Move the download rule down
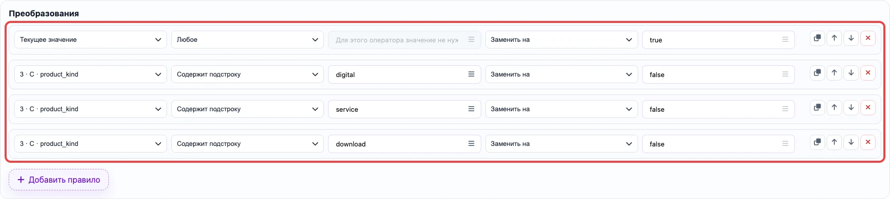Viewport: 890px width, 199px height. pyautogui.click(x=851, y=142)
